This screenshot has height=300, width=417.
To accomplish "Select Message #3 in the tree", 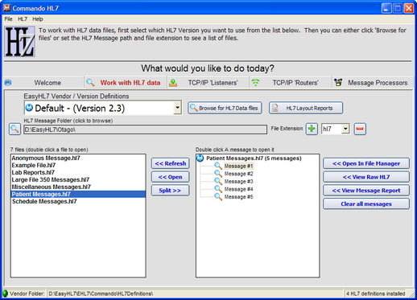I will [238, 182].
